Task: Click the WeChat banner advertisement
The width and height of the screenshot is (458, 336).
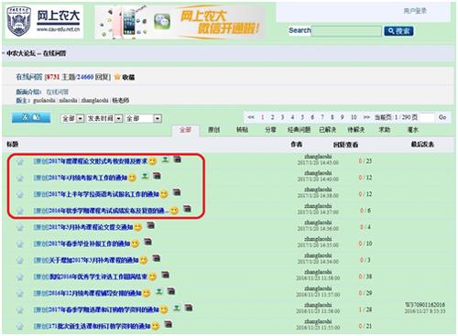Action: (x=180, y=22)
